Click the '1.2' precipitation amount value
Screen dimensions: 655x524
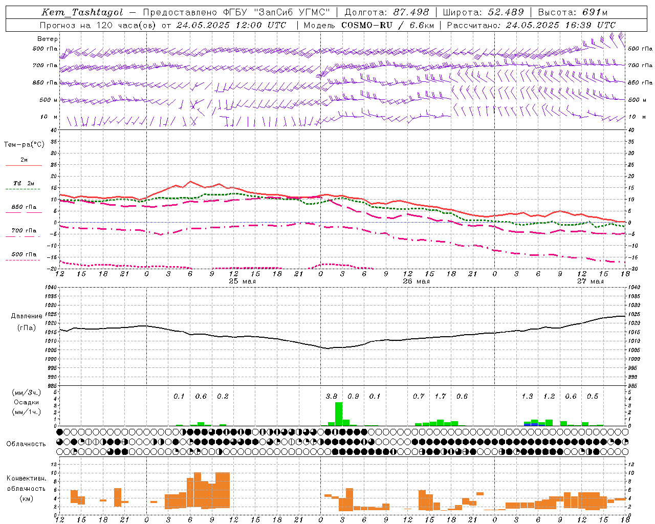(549, 397)
